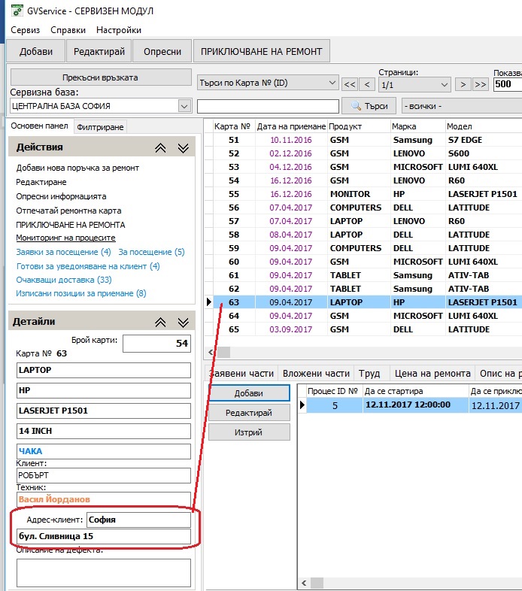This screenshot has height=591, width=522.
Task: Click Отпечатай ремонтна карта action
Action: click(68, 211)
